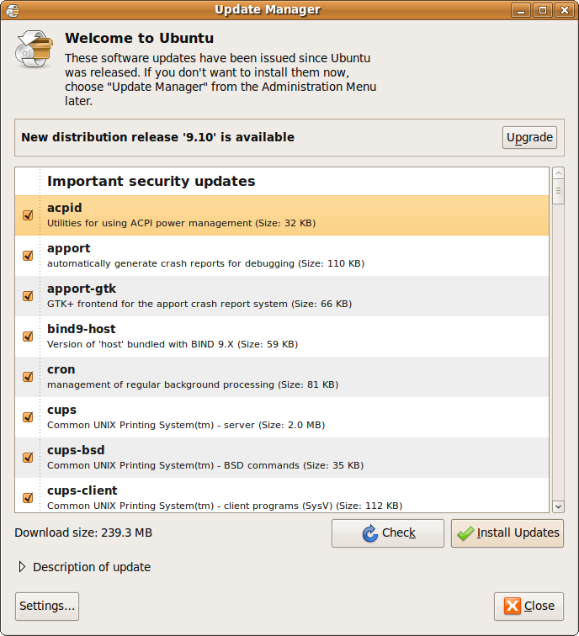Disable the cups-bsd update checkbox
The width and height of the screenshot is (579, 636).
(x=28, y=458)
